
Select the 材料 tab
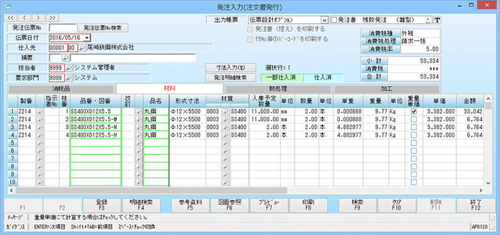point(170,89)
